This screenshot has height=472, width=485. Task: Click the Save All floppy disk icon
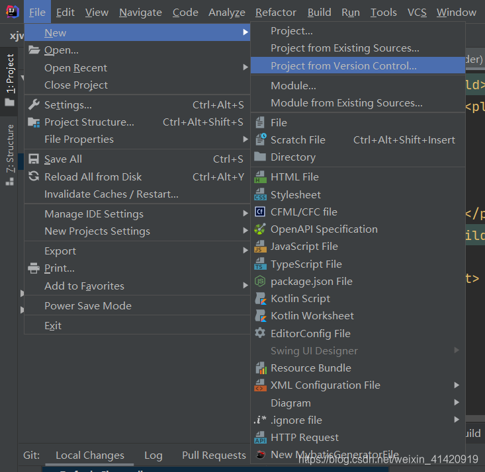34,159
